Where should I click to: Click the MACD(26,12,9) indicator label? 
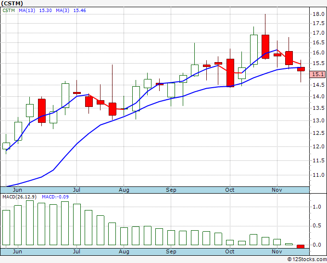tap(19, 197)
